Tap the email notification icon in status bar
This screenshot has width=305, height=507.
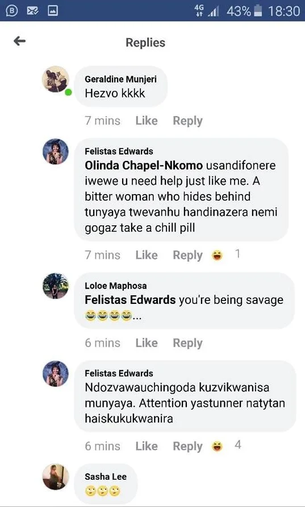[32, 11]
